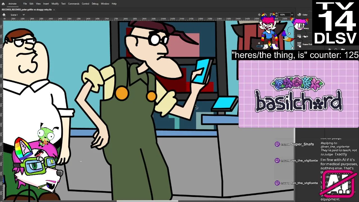
Task: Expand the Scene 1 dropdown arrow
Action: point(24,15)
